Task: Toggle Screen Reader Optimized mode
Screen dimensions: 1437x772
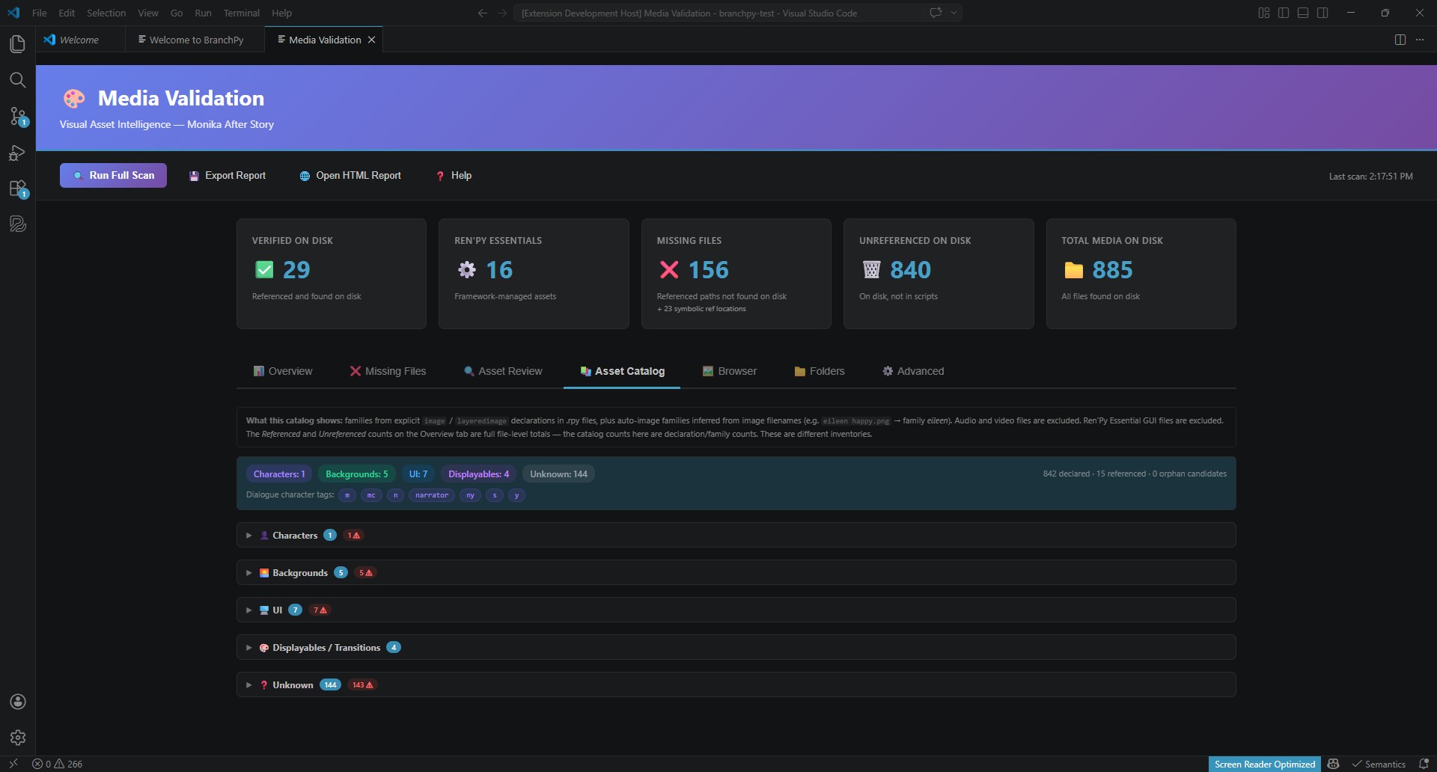Action: (1264, 764)
